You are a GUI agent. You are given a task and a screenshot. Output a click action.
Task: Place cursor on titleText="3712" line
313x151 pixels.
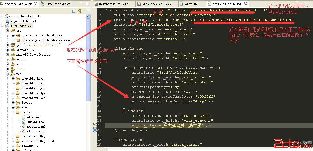pos(165,92)
